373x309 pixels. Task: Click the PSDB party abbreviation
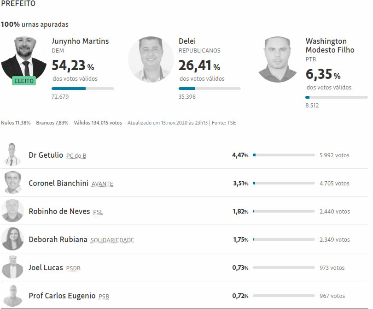73,268
